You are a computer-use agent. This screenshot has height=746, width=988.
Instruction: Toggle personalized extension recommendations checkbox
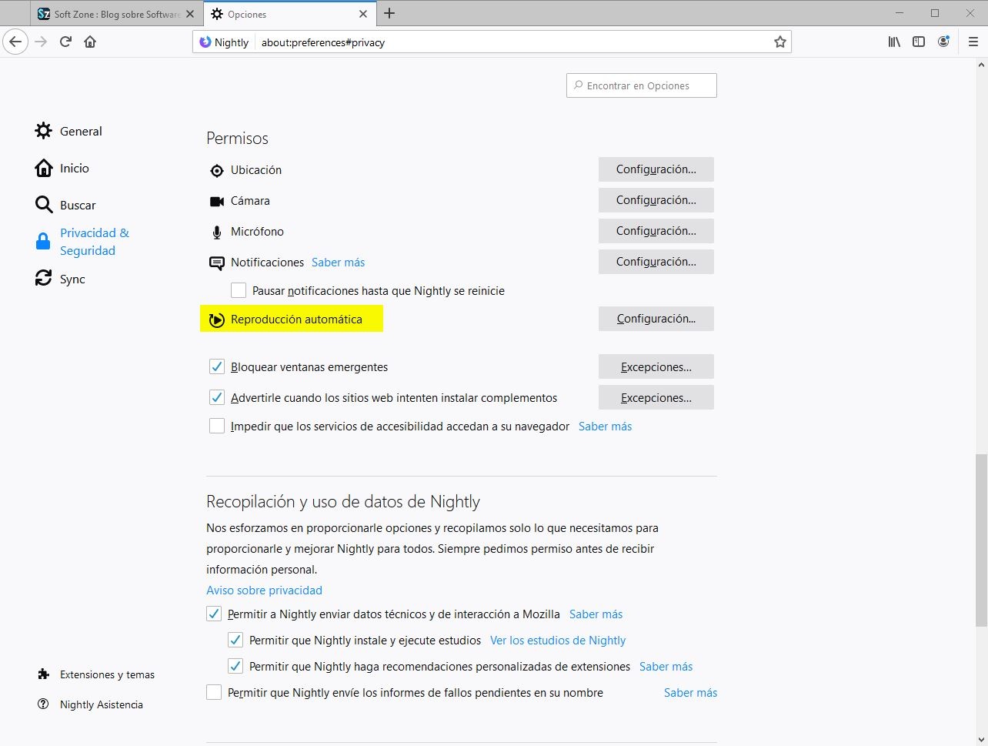(x=235, y=666)
